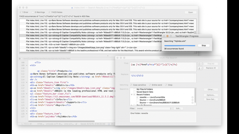Open the Unicode (UTF-8) encoding menu
Screen dimensions: 239x134
pyautogui.click(x=54, y=124)
